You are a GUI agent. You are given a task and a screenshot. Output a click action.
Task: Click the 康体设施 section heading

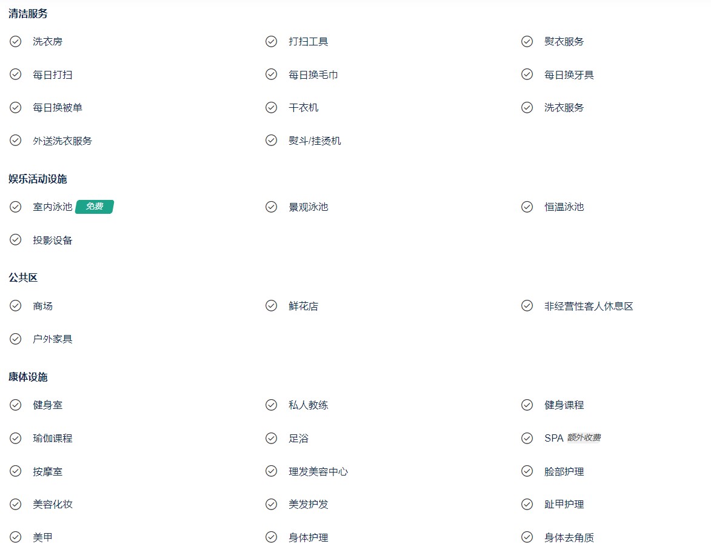click(28, 377)
